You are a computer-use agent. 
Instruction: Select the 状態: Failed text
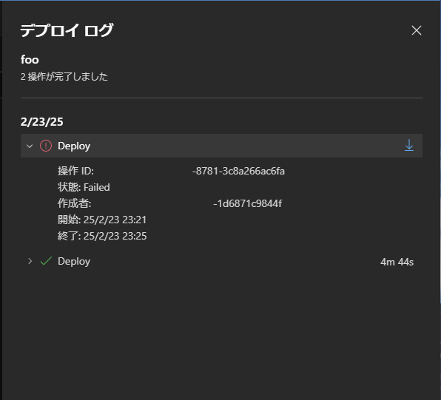(x=84, y=187)
